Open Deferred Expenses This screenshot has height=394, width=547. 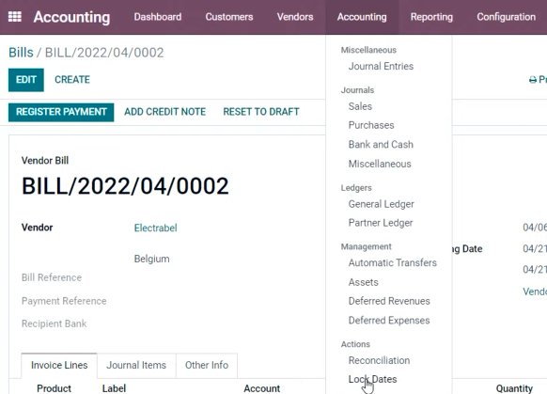(x=389, y=321)
